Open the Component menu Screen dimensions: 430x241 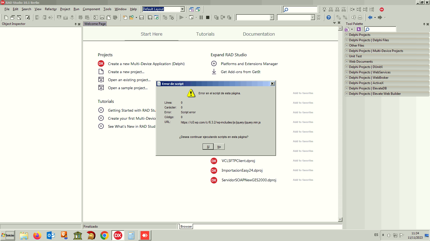click(91, 9)
